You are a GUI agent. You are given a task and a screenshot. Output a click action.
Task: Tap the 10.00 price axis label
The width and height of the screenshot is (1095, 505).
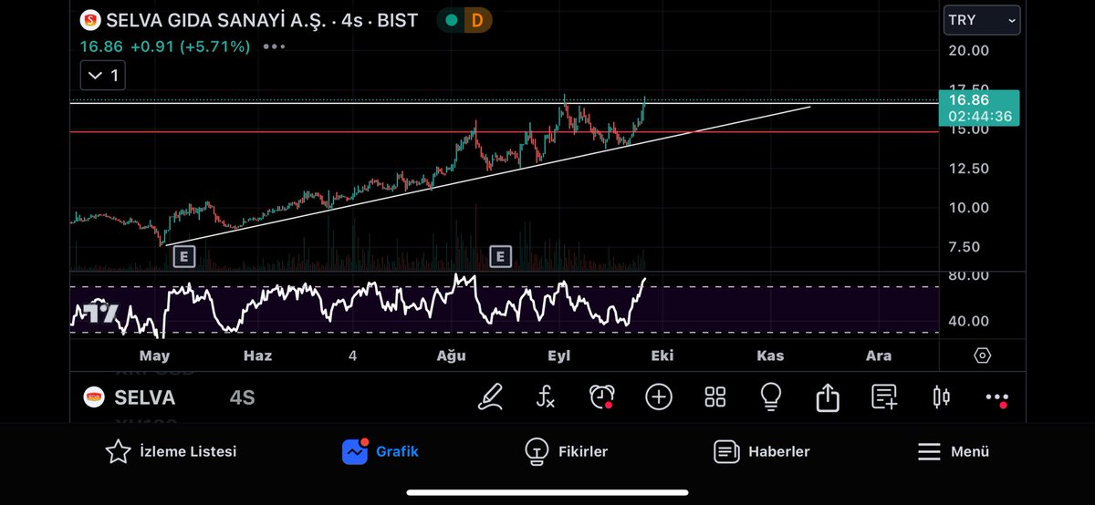(x=968, y=208)
